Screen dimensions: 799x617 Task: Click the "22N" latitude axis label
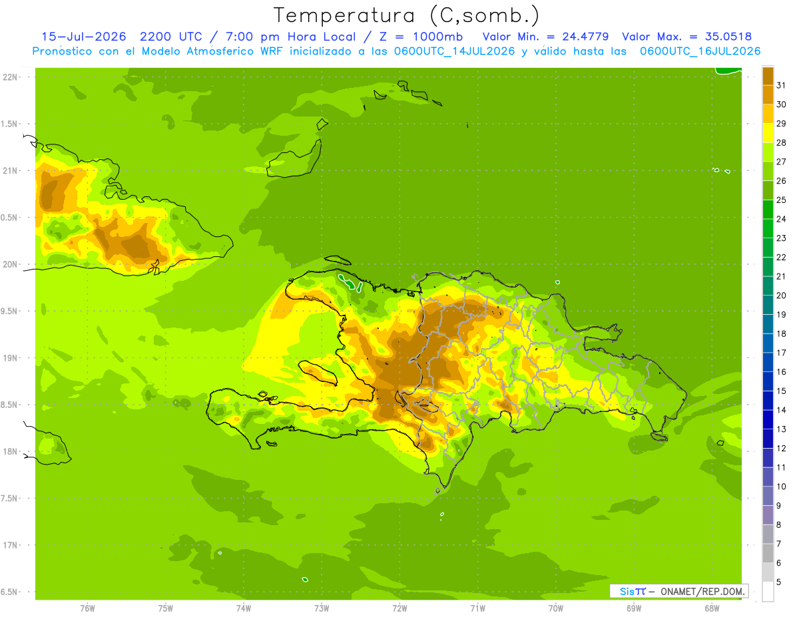pyautogui.click(x=11, y=77)
